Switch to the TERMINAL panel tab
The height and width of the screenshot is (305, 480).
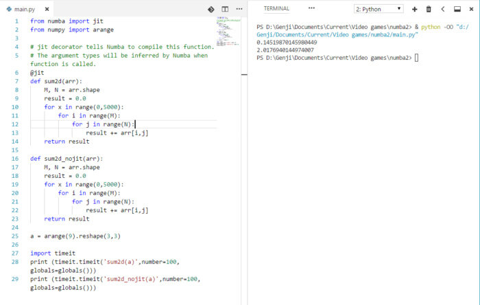tap(276, 8)
